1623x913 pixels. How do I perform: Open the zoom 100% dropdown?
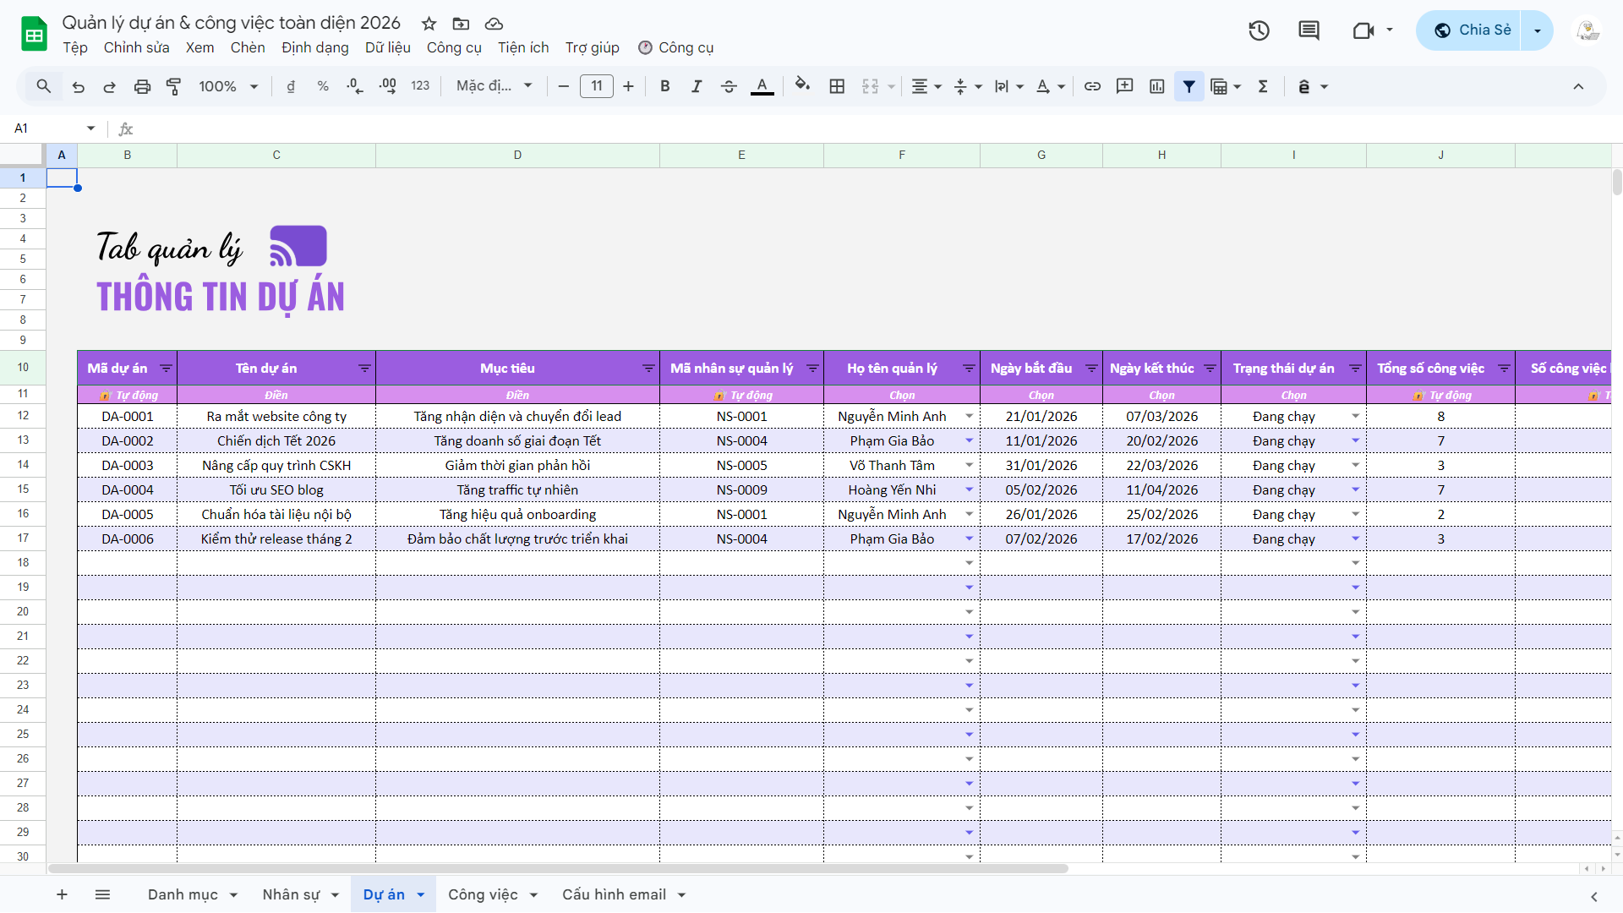tap(228, 86)
